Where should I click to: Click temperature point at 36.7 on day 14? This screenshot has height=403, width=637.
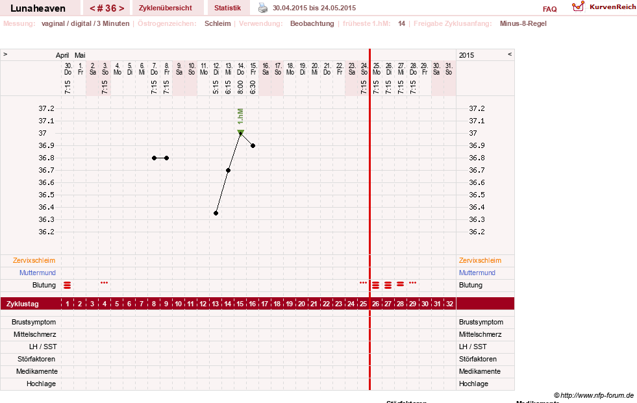point(229,171)
